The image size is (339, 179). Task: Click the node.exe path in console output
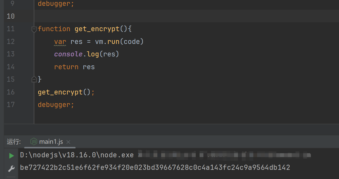(x=77, y=155)
